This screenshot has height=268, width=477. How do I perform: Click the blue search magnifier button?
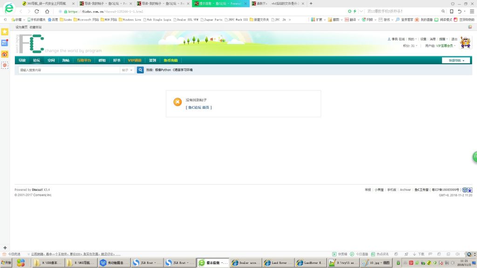(x=140, y=70)
